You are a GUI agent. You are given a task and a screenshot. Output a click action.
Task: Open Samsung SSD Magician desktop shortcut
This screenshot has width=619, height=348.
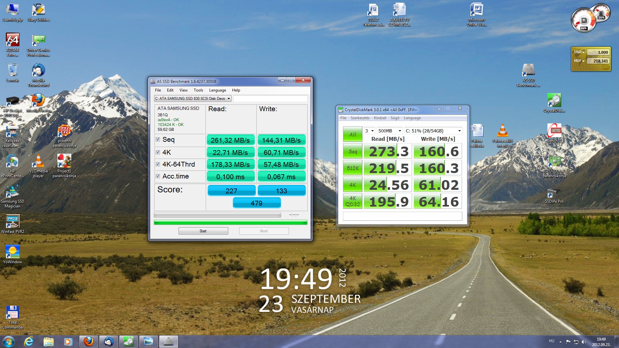click(x=12, y=192)
